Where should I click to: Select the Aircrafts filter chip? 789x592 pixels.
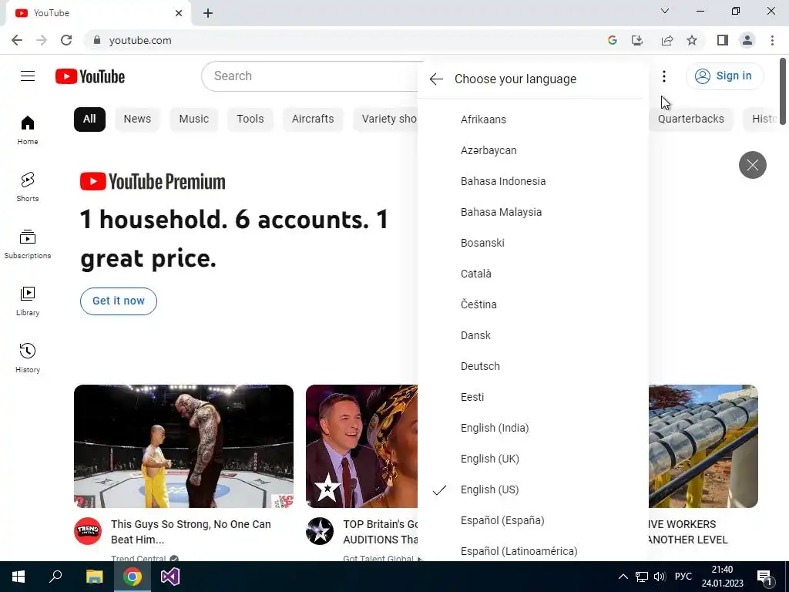pyautogui.click(x=313, y=119)
